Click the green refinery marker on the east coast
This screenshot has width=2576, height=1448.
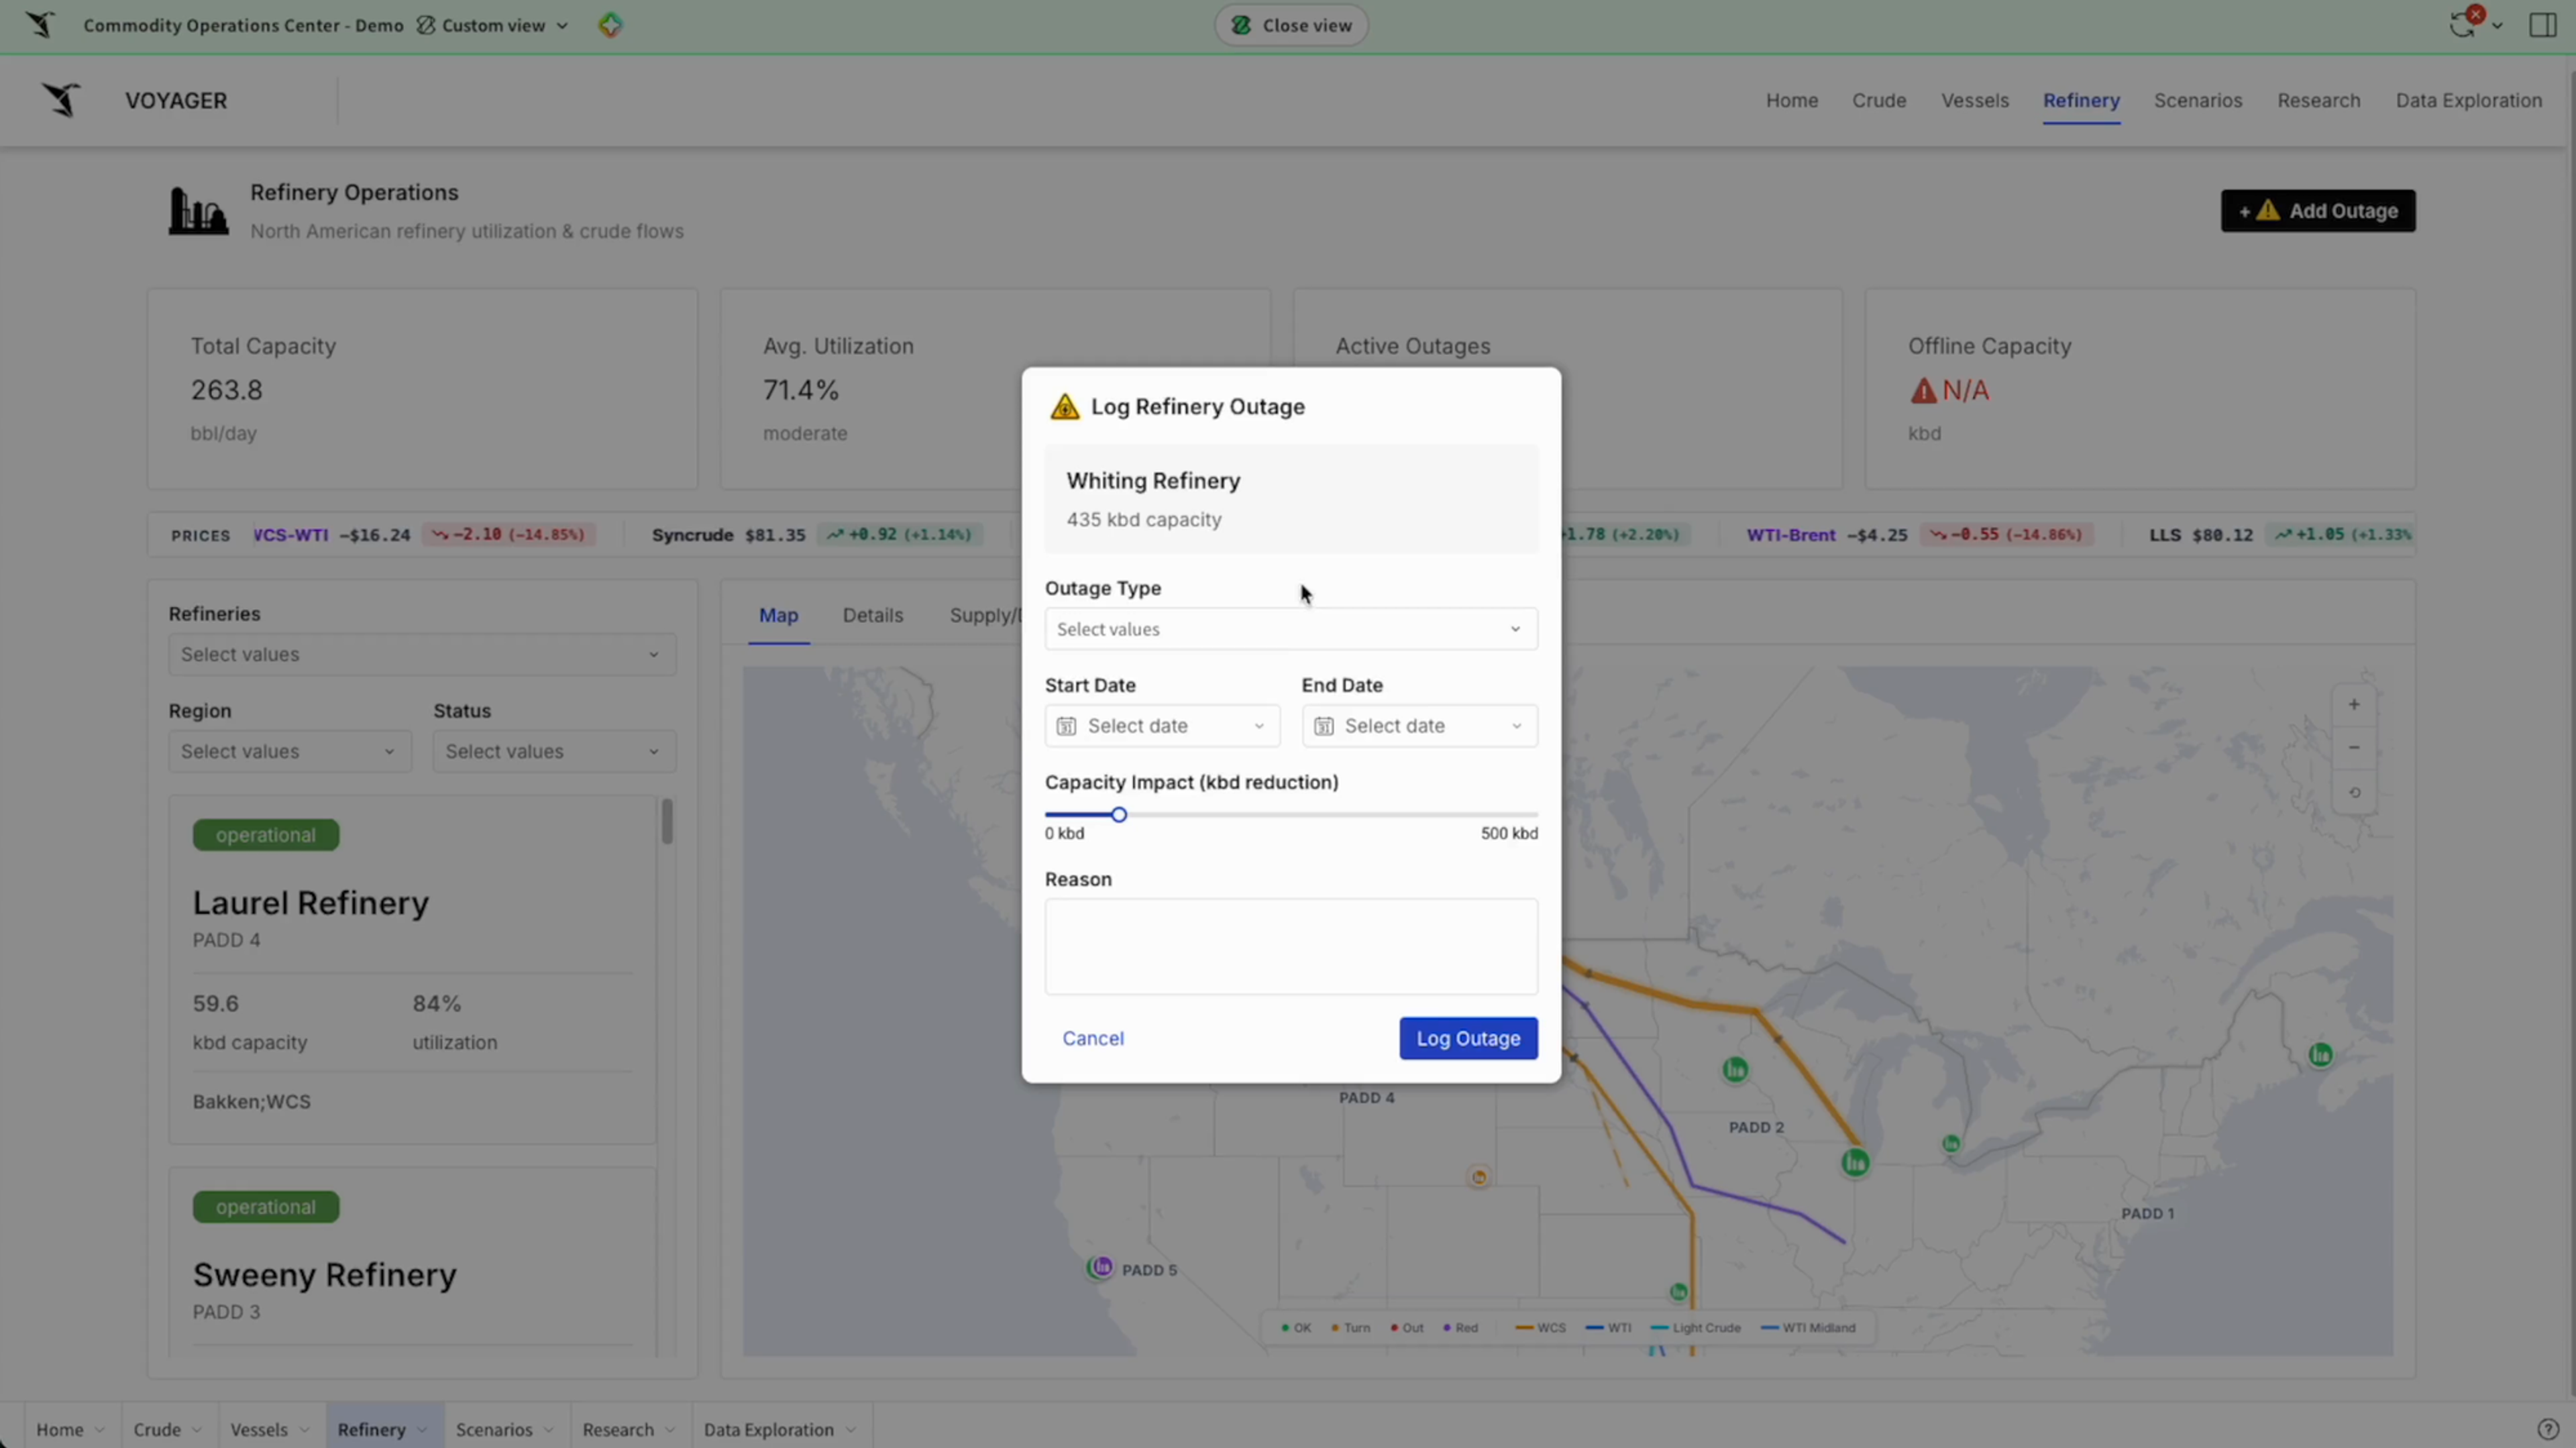(2321, 1054)
